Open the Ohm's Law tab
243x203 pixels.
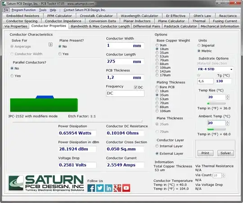coord(202,16)
